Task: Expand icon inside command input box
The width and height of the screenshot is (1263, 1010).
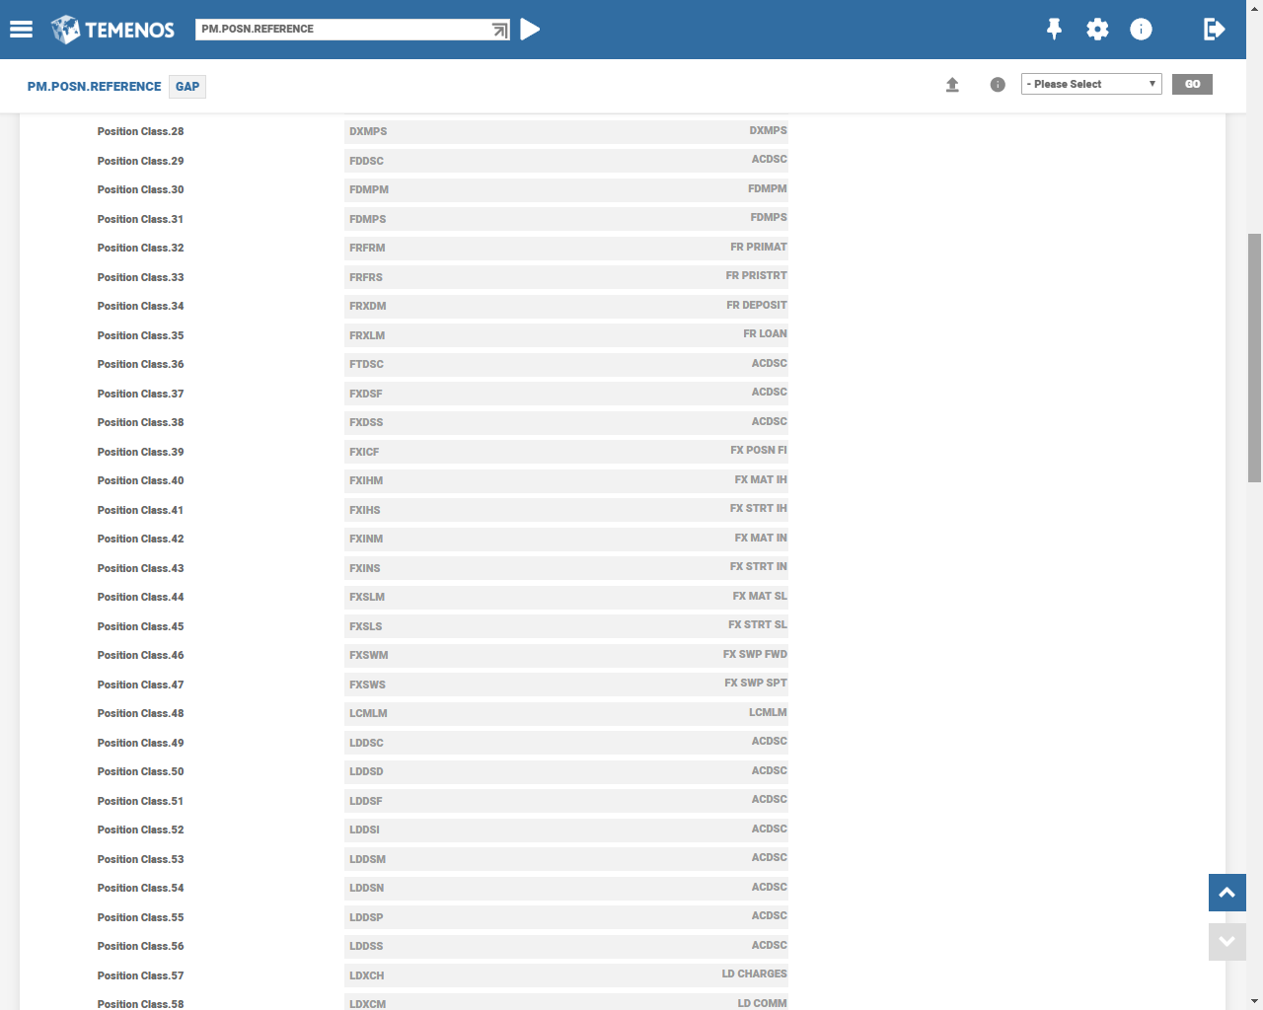Action: pos(499,31)
